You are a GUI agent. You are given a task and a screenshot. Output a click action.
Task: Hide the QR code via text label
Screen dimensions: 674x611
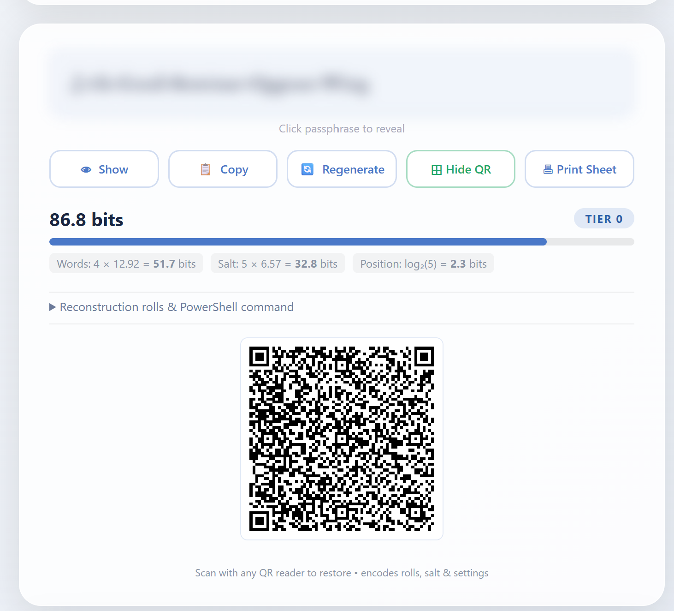point(468,169)
